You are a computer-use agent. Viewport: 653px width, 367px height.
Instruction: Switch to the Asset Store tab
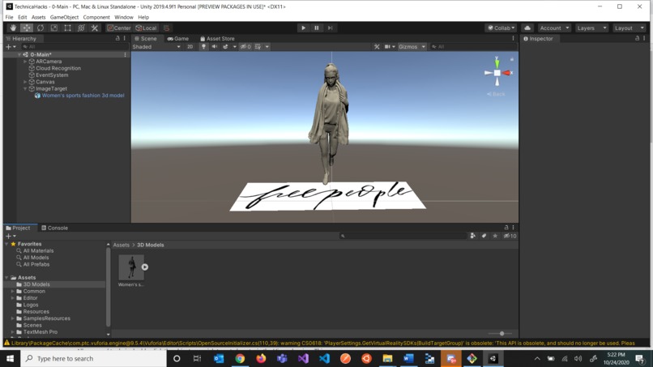pyautogui.click(x=217, y=38)
